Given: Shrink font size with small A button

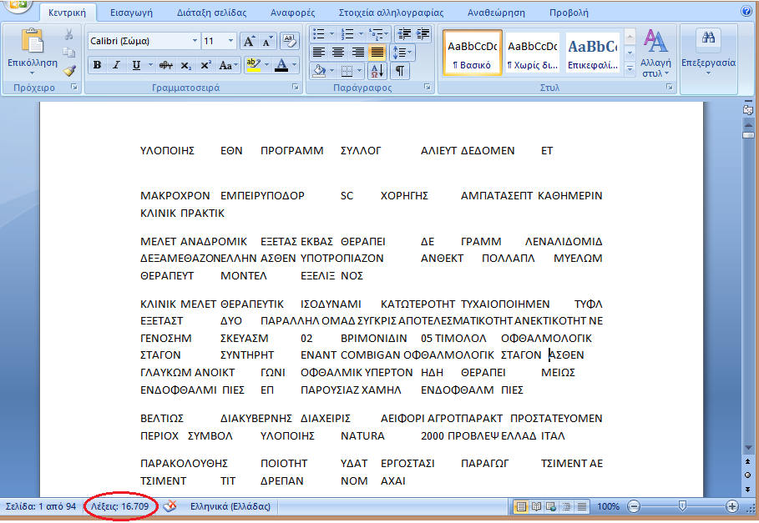Looking at the screenshot, I should (268, 41).
